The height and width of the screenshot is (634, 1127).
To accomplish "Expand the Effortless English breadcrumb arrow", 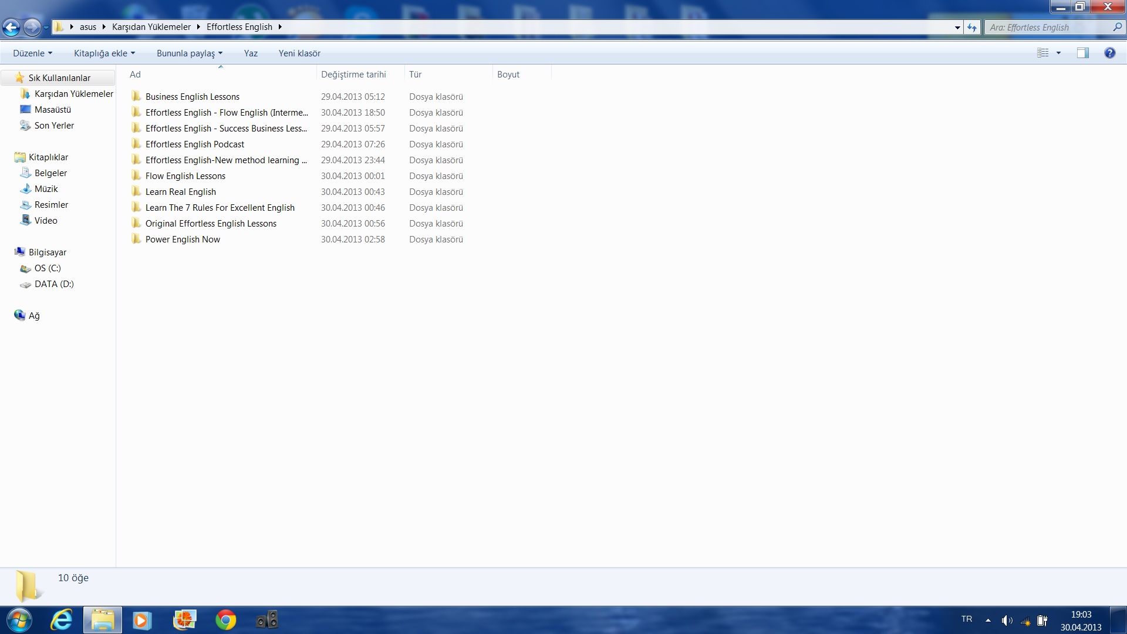I will point(280,27).
